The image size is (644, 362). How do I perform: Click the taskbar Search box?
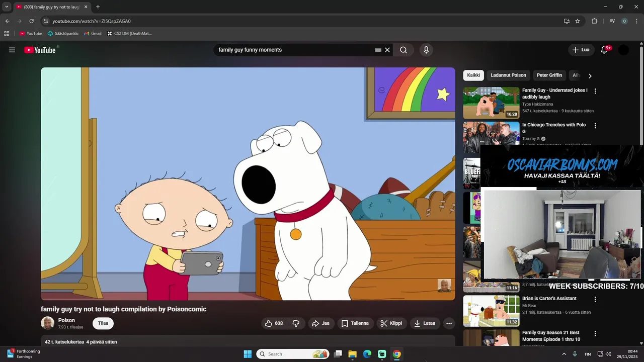(x=293, y=354)
